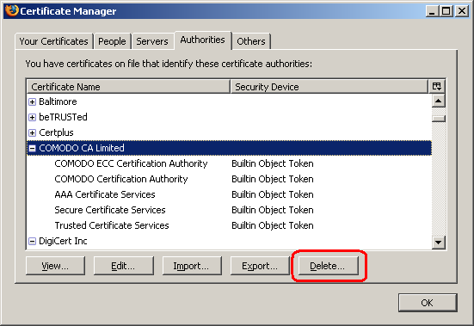Switch to Your Certificates tab
The width and height of the screenshot is (474, 326).
click(54, 41)
